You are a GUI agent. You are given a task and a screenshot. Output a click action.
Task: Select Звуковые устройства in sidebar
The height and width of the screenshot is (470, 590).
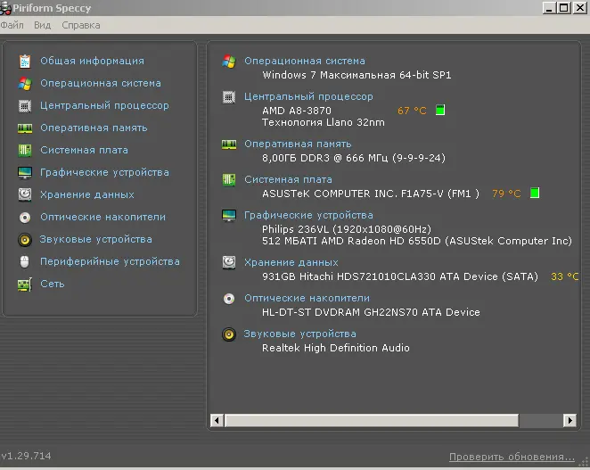(x=96, y=239)
